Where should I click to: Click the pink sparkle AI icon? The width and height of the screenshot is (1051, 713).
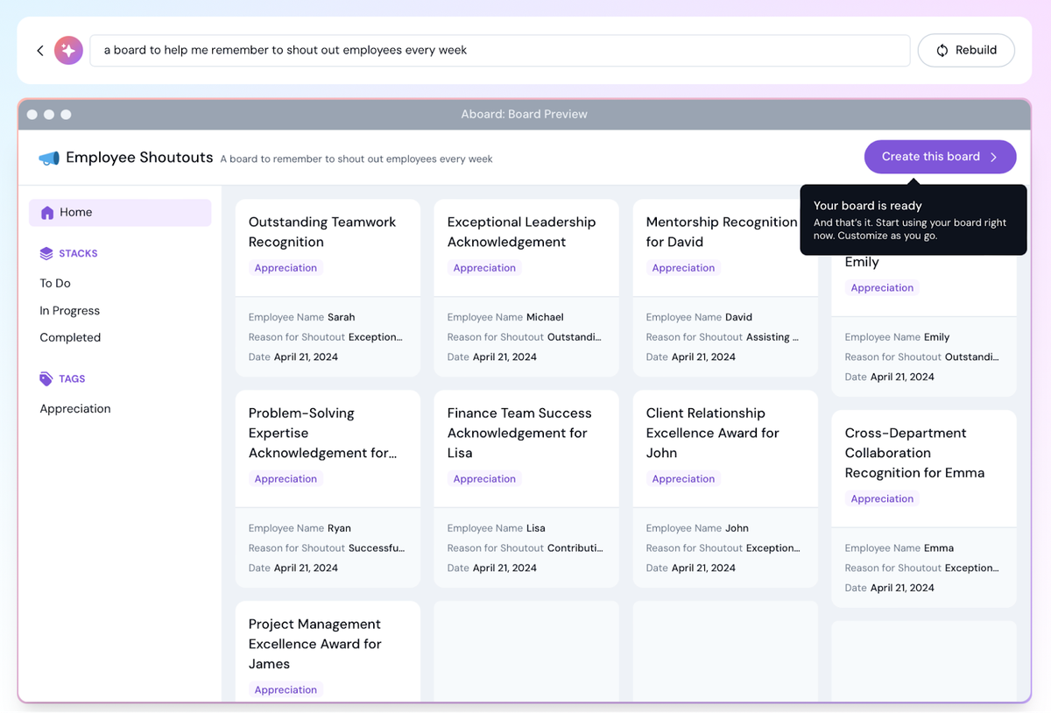(68, 51)
